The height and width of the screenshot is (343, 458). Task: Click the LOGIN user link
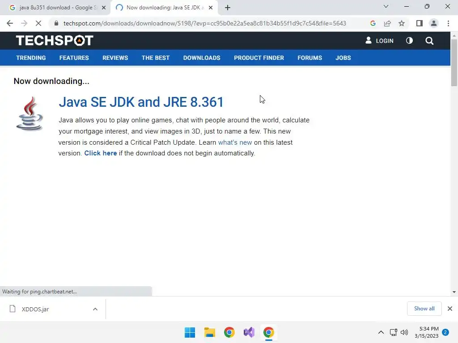click(x=379, y=41)
